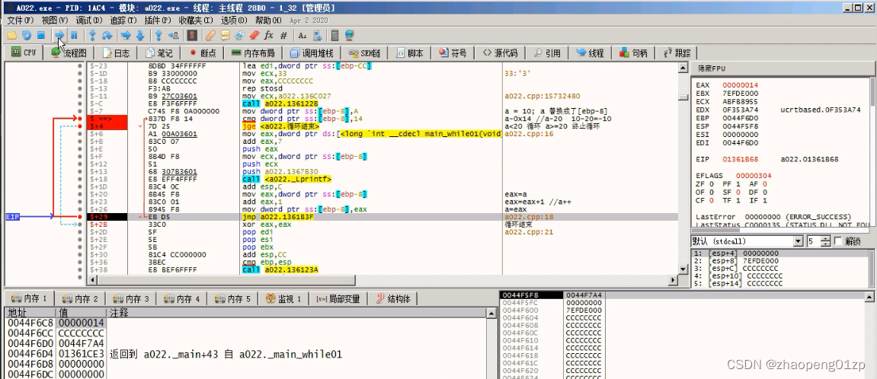Open the 文件 menu
The width and height of the screenshot is (877, 379).
tap(20, 20)
